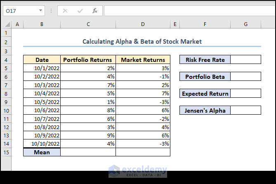Click the empty Risk Free Rate value cell

tap(245, 60)
